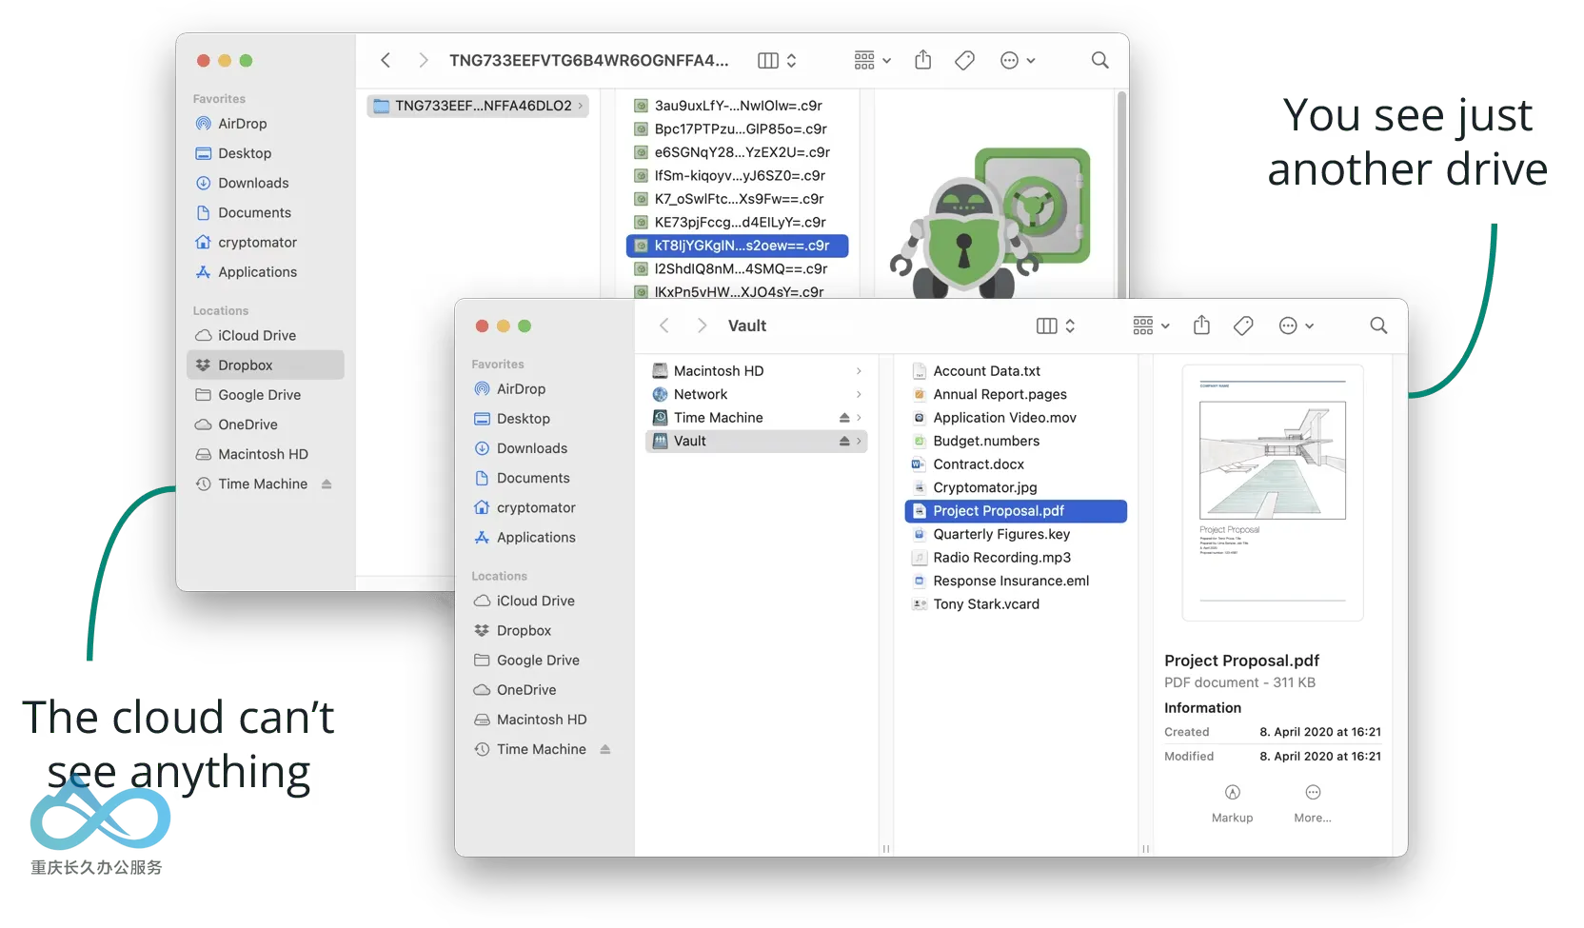Select the Application Video.mov file
Screen dimensions: 1584x928
[x=1016, y=417]
